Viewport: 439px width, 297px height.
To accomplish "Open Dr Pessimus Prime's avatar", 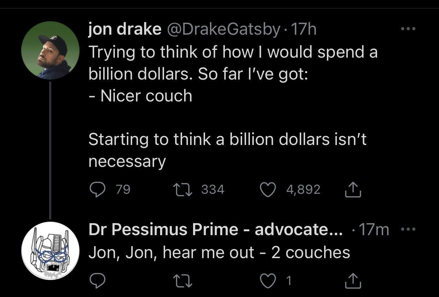I will pos(50,251).
